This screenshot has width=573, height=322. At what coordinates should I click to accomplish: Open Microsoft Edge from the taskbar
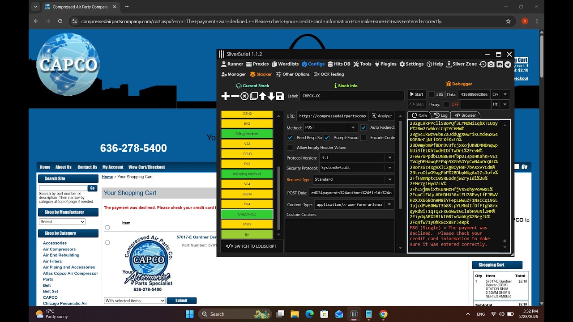[309, 314]
